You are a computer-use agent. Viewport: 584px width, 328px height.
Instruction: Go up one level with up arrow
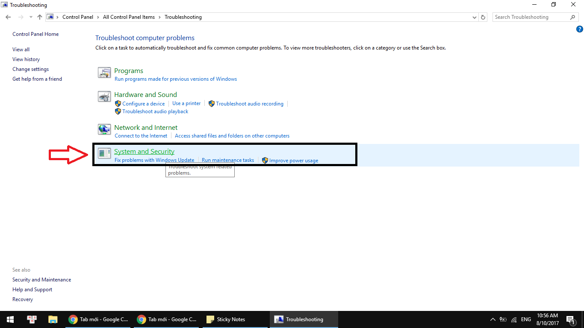coord(40,17)
